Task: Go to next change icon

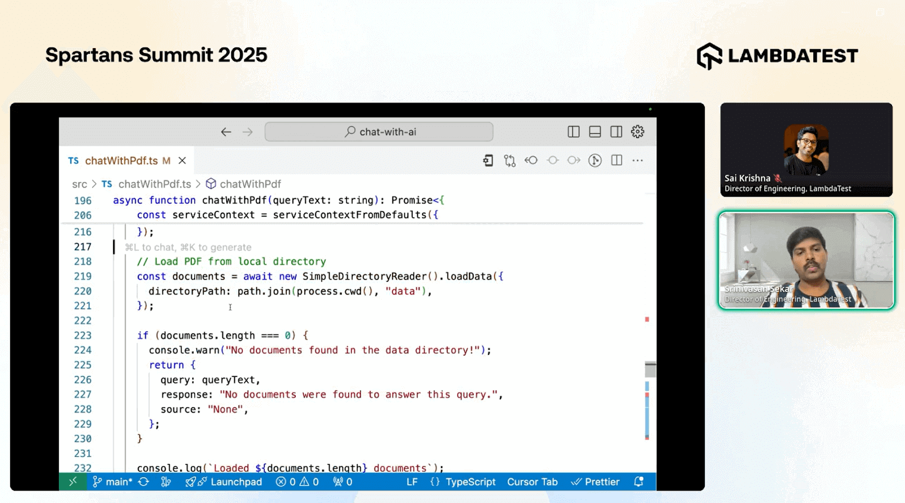Action: click(x=574, y=161)
